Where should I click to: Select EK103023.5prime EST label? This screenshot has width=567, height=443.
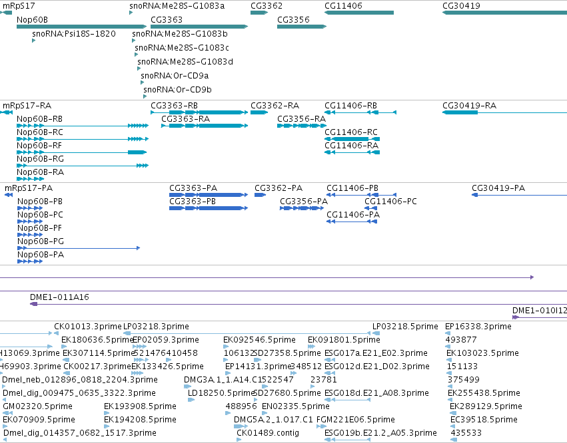pos(483,353)
